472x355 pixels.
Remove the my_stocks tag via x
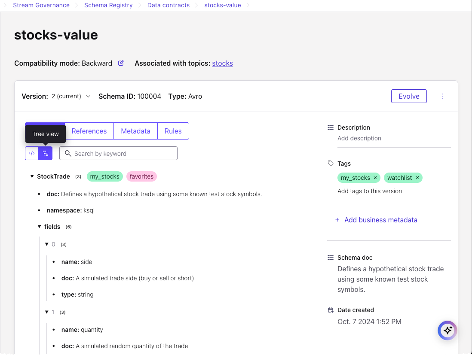pyautogui.click(x=375, y=178)
